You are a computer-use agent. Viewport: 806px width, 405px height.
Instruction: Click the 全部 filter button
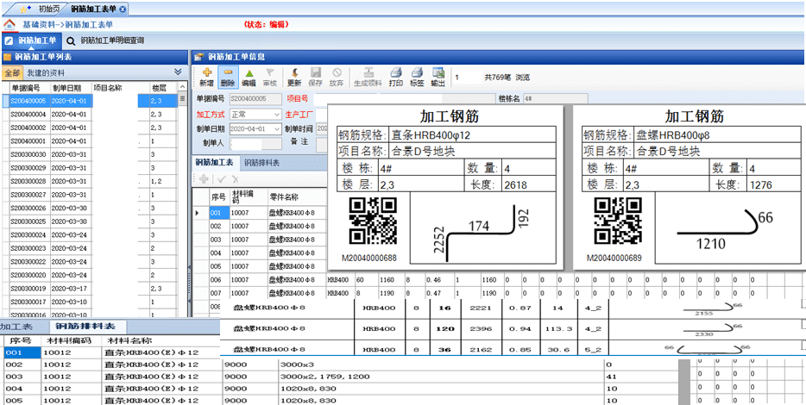click(12, 72)
